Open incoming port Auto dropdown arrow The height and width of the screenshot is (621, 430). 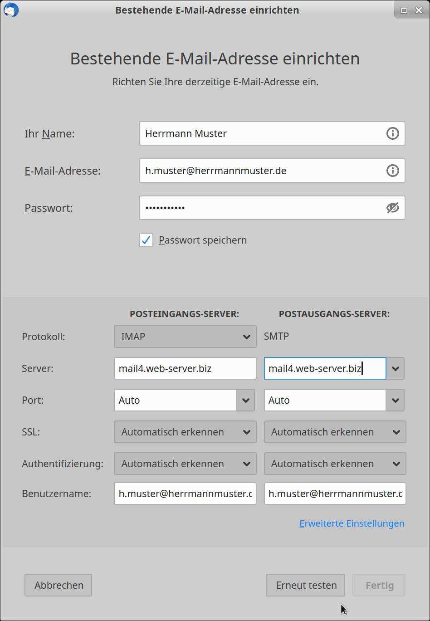click(x=245, y=400)
